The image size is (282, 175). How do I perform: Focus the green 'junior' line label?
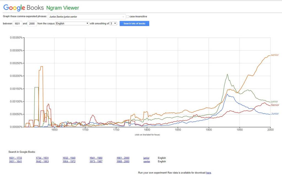tap(274, 102)
